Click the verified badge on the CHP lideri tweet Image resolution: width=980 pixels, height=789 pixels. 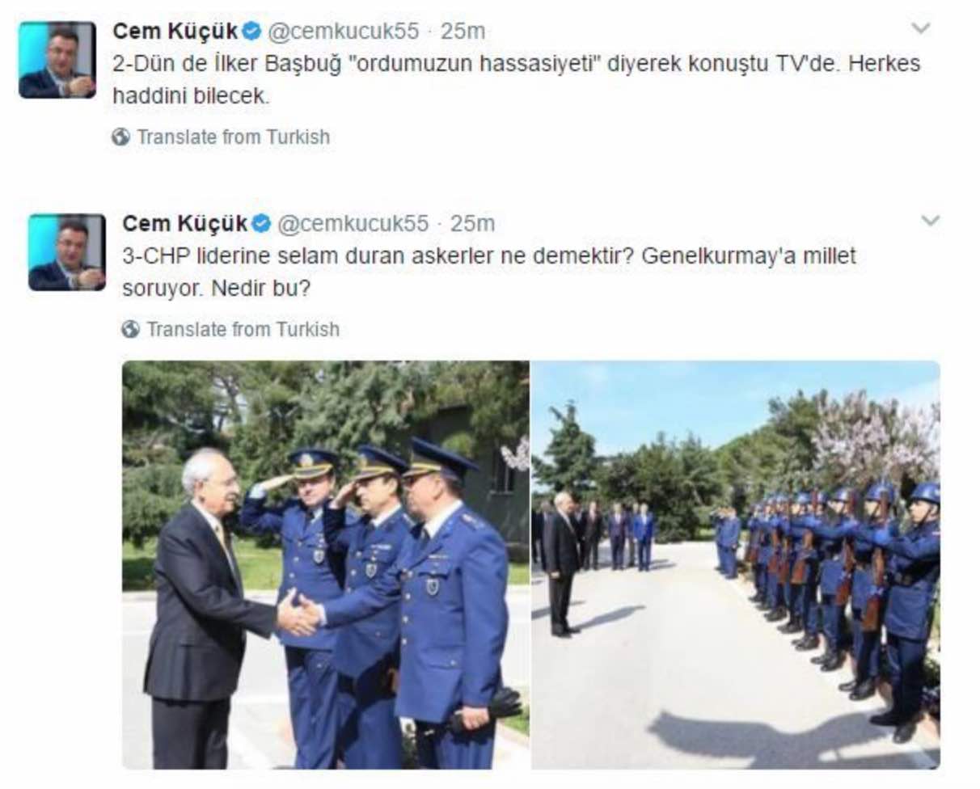[261, 224]
